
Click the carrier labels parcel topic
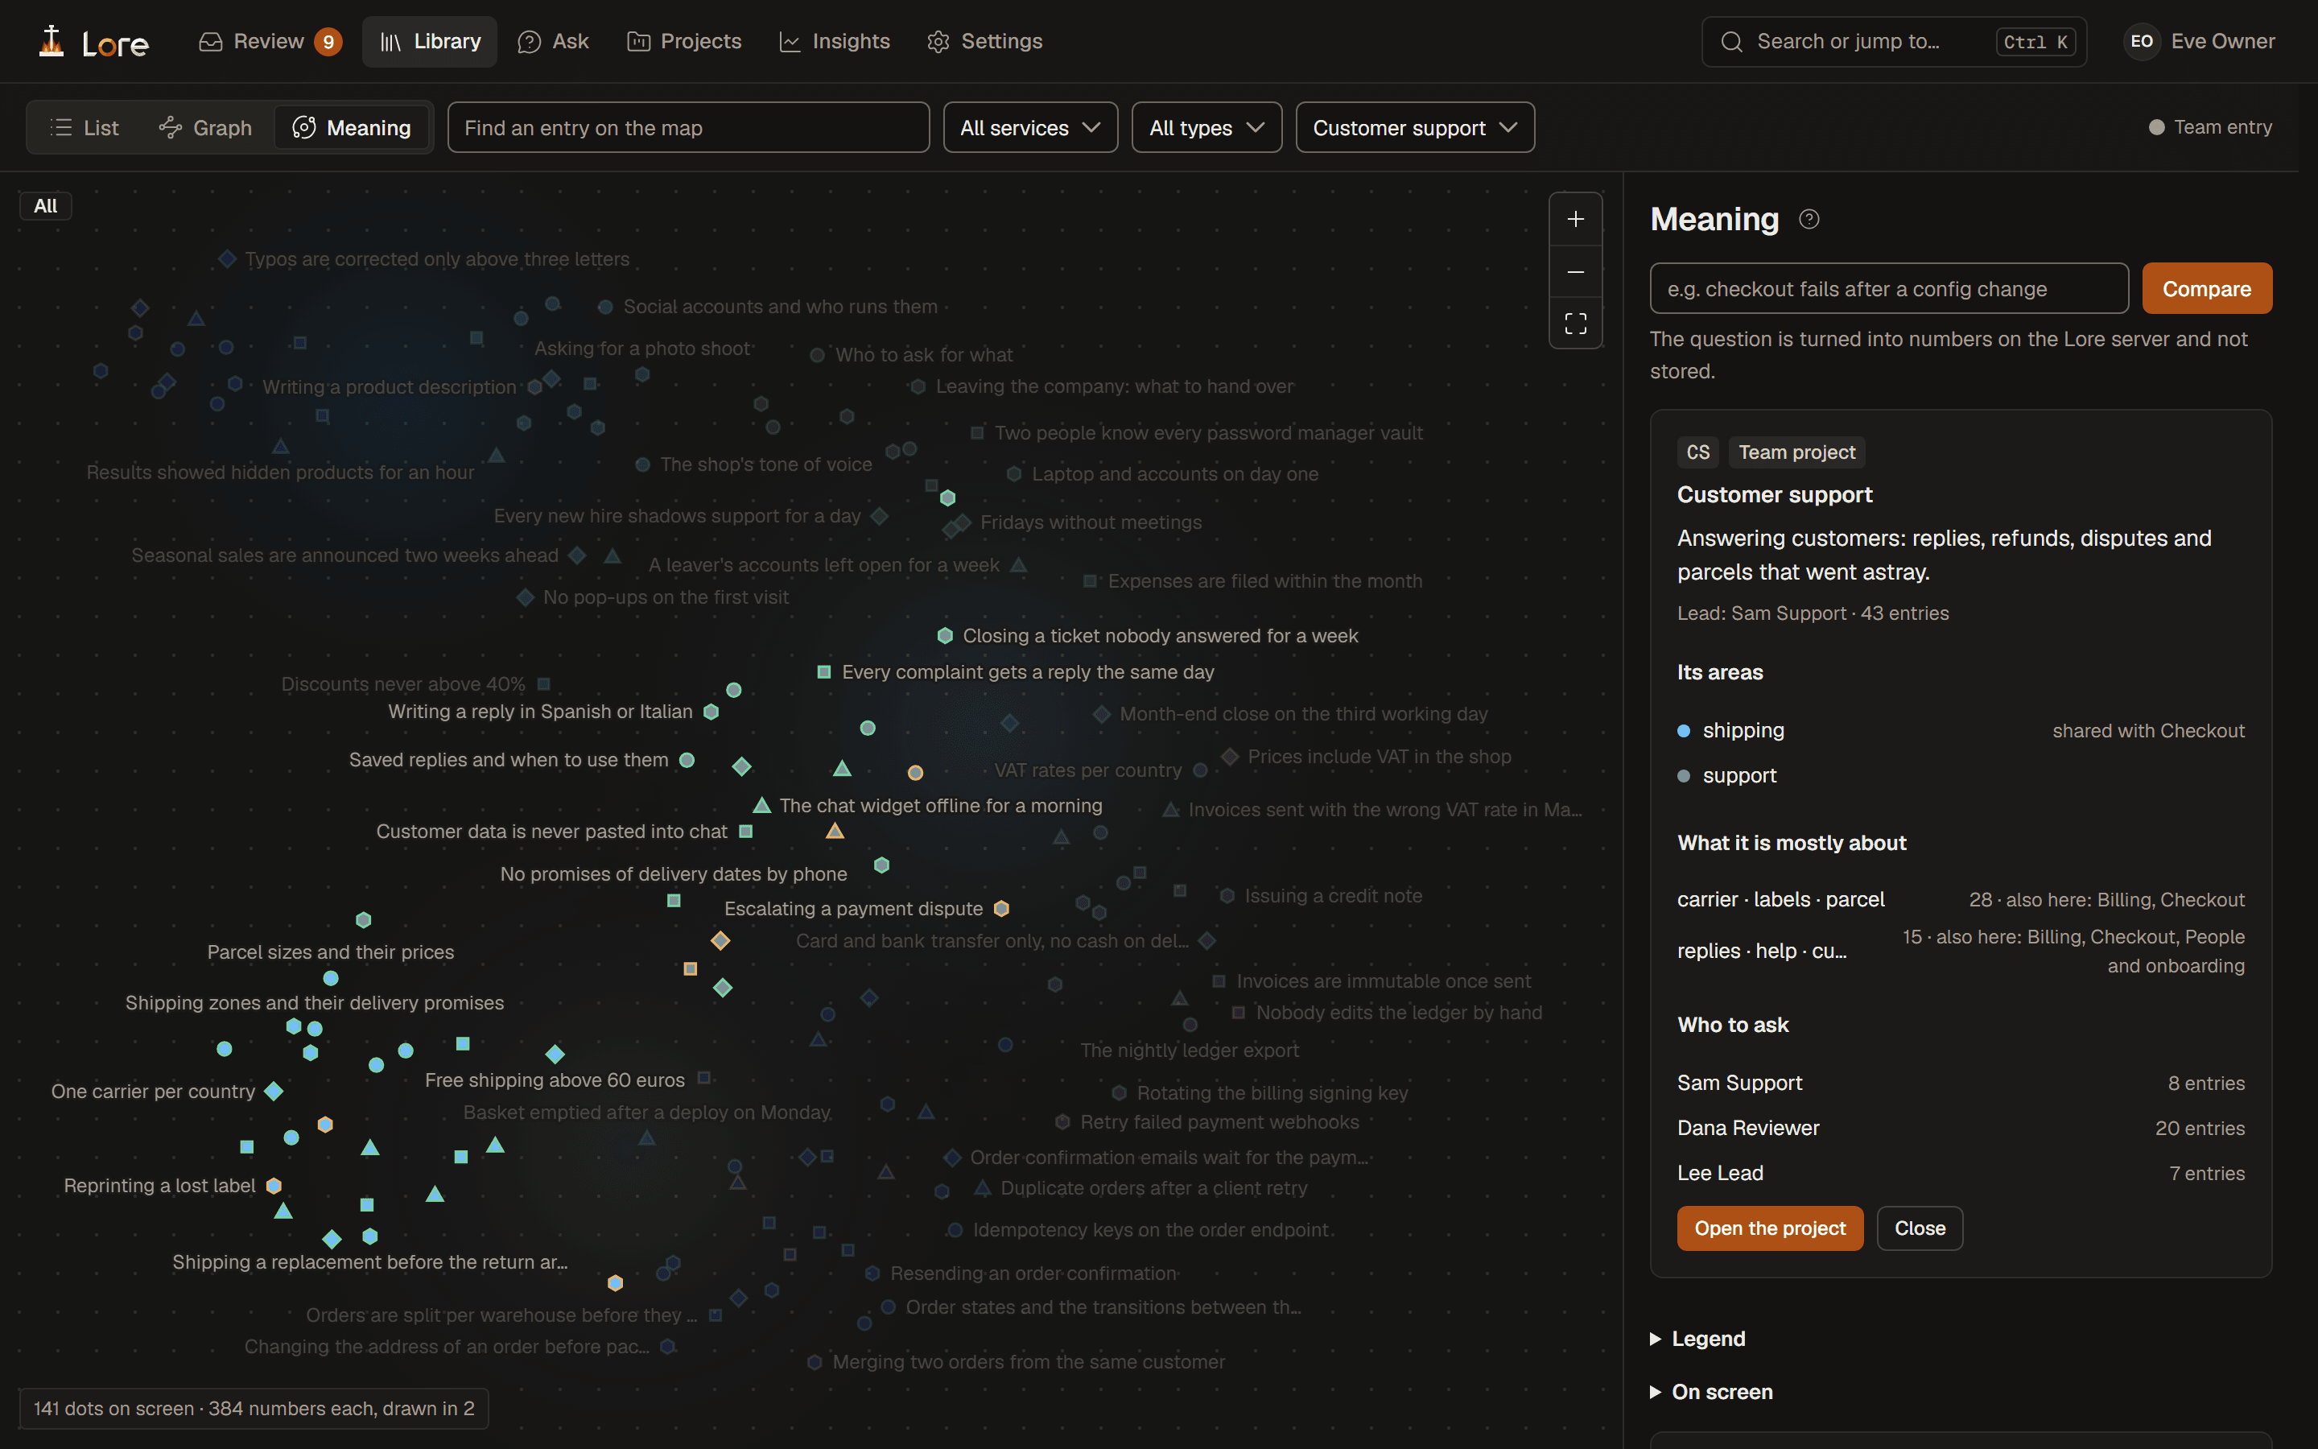coord(1780,899)
